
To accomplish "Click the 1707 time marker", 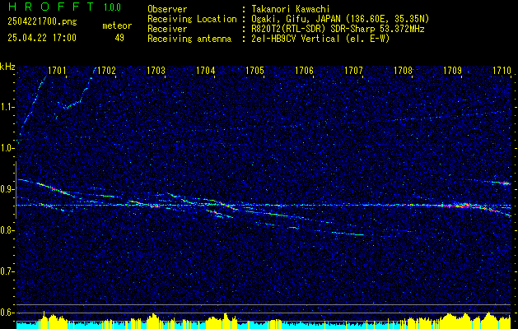I will (x=353, y=70).
